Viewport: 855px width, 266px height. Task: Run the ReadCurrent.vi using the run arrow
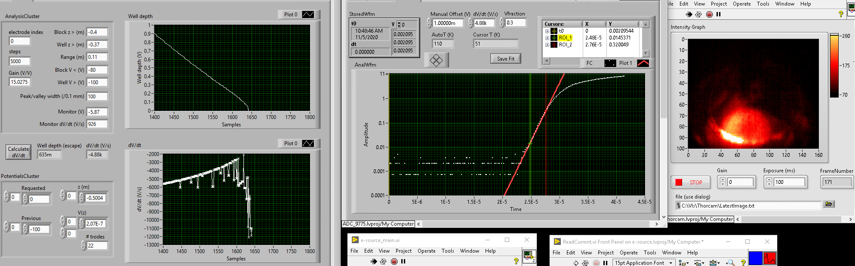point(576,263)
